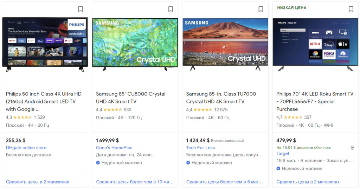Go to the Target store link
Screen dimensions: 360x189
pos(283,153)
